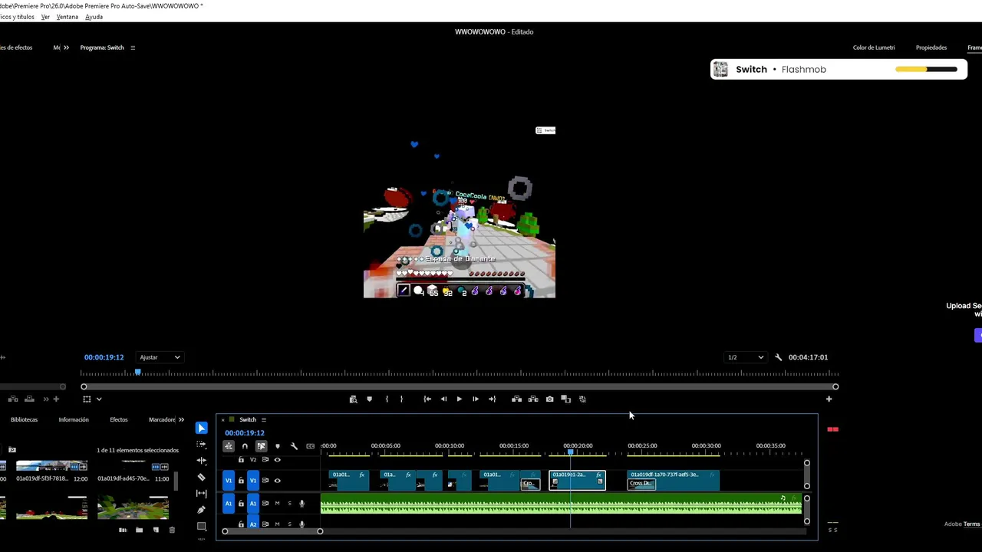Open the Ventana menu
This screenshot has width=982, height=552.
coord(67,17)
